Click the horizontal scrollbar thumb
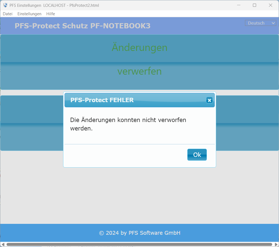 139,244
